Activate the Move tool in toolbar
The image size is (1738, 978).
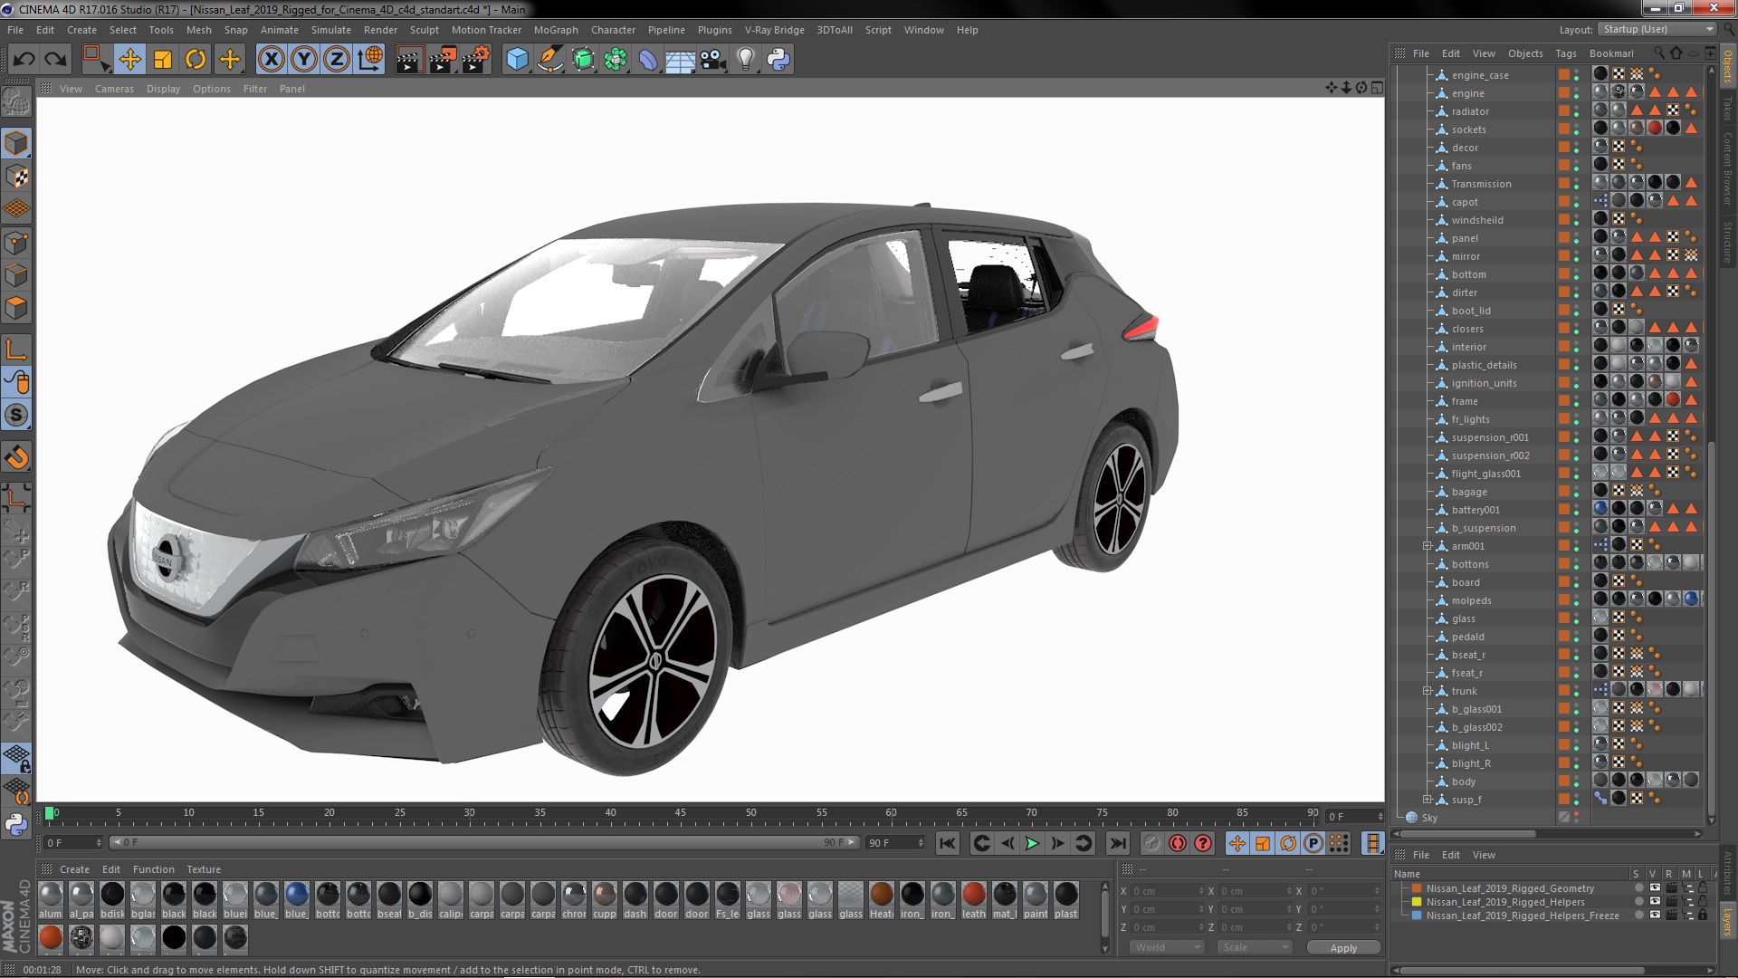tap(130, 60)
